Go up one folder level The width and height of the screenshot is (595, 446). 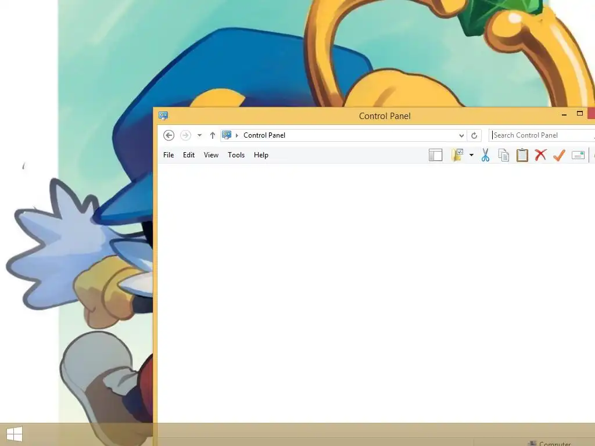(x=213, y=135)
